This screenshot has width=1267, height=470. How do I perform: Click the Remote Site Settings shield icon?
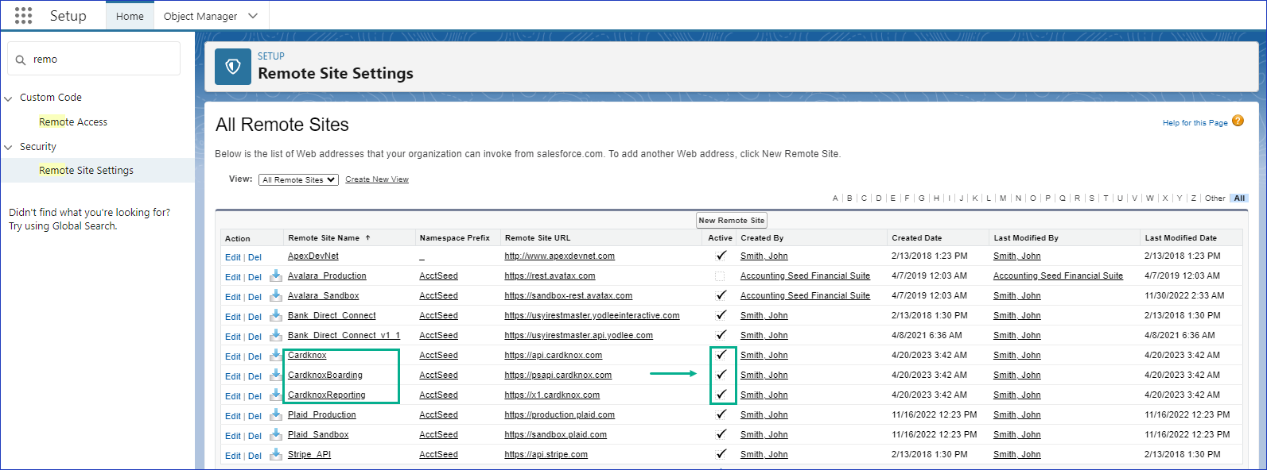coord(233,67)
